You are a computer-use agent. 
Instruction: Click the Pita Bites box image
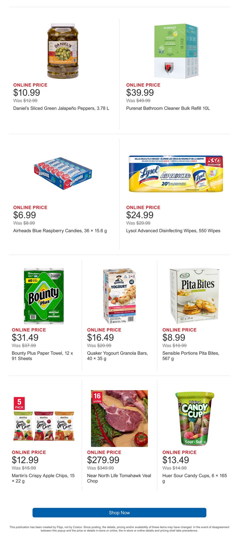(195, 296)
